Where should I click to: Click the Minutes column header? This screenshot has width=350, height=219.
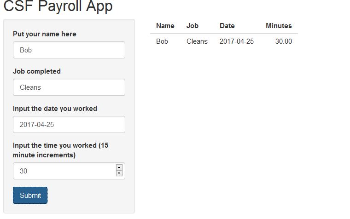(279, 26)
